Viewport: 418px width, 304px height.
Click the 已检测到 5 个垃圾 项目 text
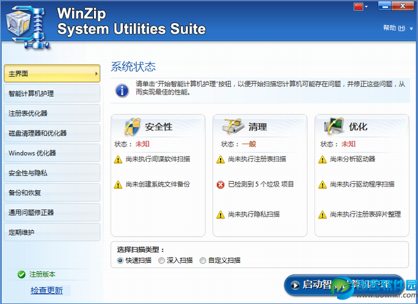pos(261,184)
